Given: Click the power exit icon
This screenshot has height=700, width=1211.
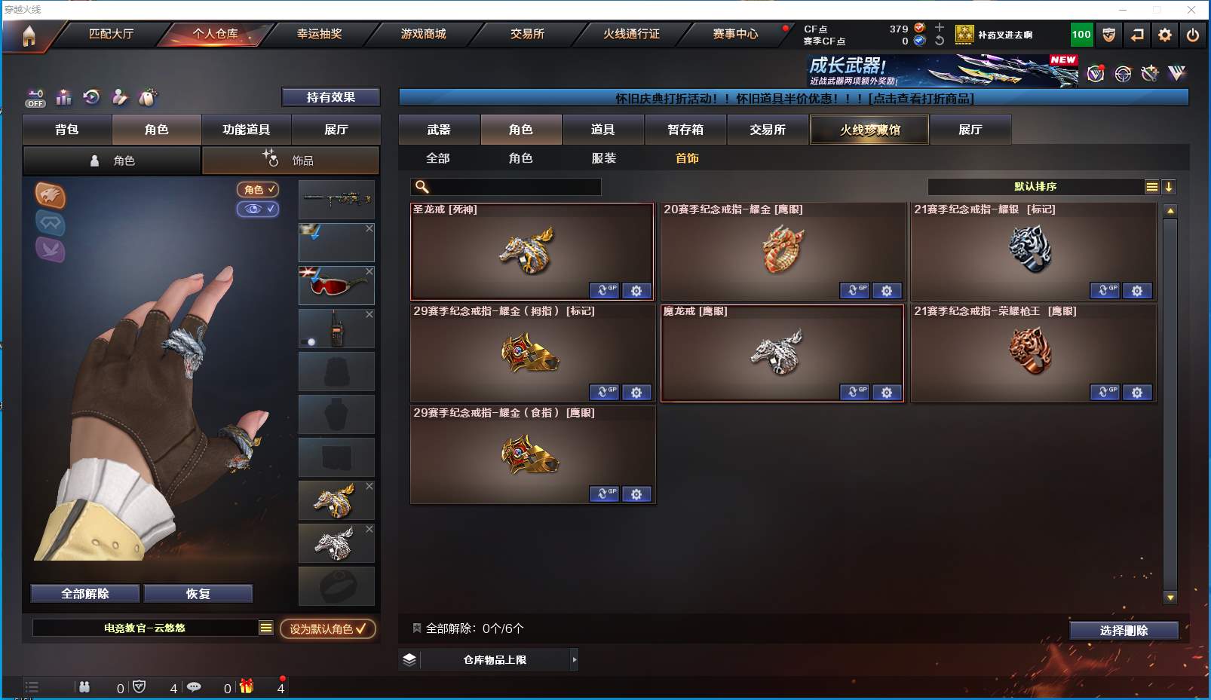Looking at the screenshot, I should pos(1193,35).
